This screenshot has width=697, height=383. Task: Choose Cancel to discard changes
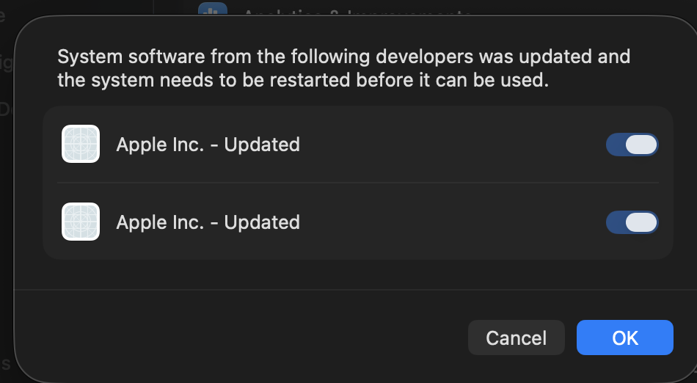coord(516,338)
